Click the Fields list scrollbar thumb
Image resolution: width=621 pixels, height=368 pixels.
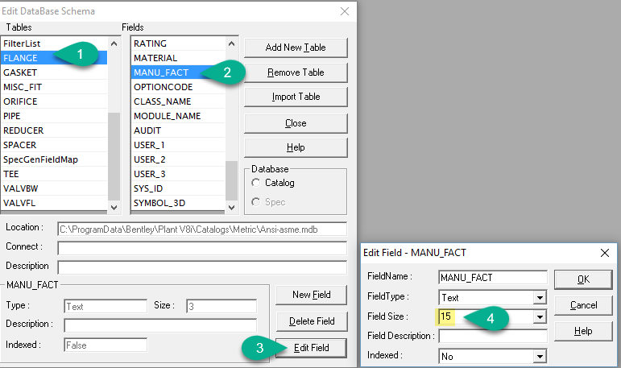point(232,180)
